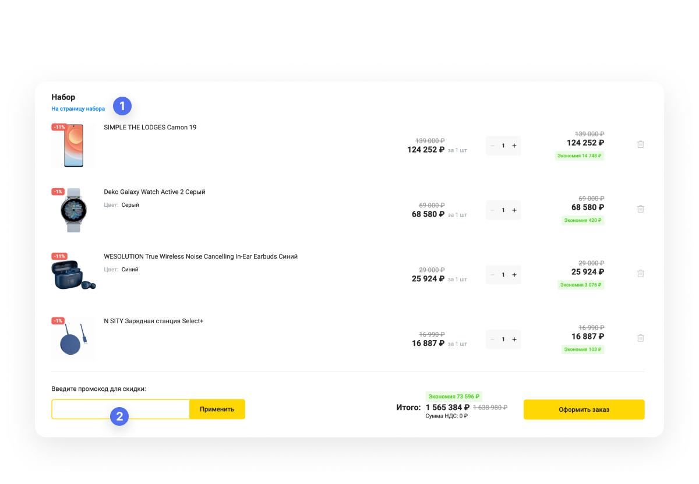Open WESOLUTION True Wireless Earbuds title
Image resolution: width=699 pixels, height=484 pixels.
[201, 257]
